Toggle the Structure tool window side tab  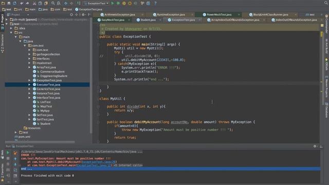pyautogui.click(x=2, y=44)
